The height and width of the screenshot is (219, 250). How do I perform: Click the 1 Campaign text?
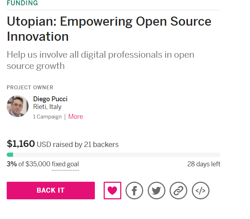[x=47, y=117]
